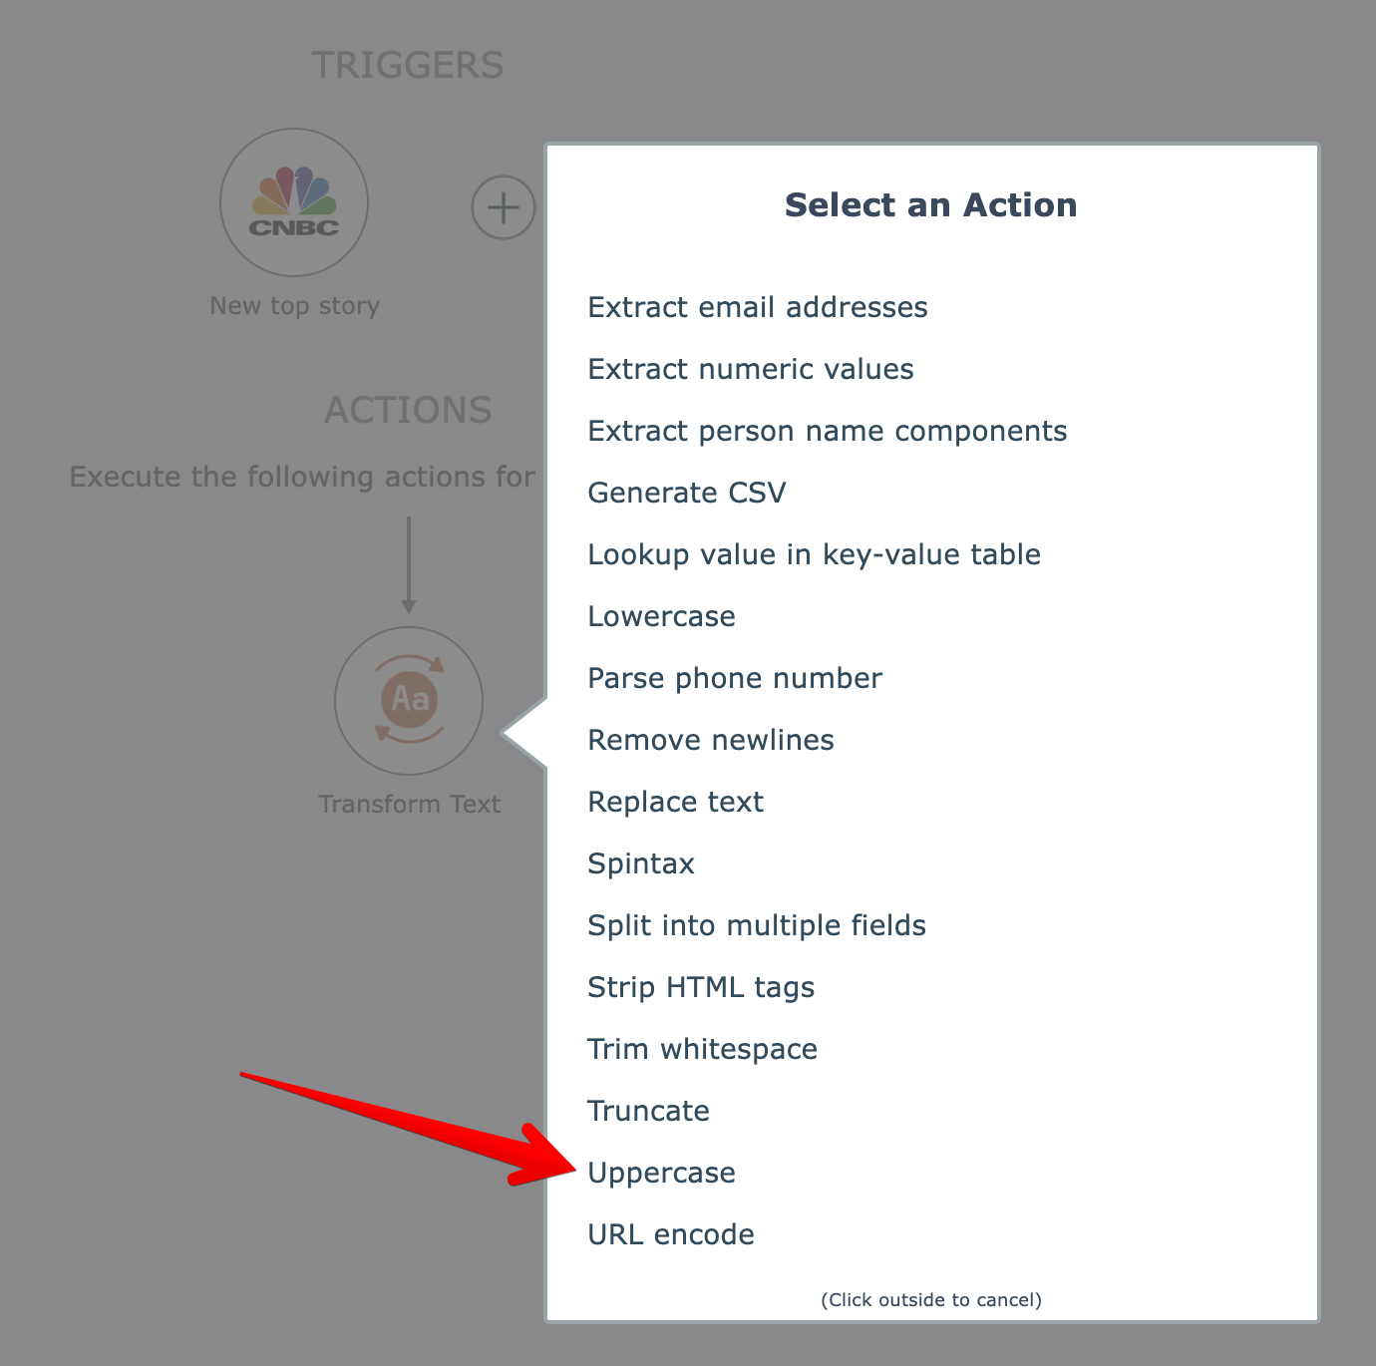Open the Transform Text action icon
Screen dimensions: 1376x1366
[409, 700]
